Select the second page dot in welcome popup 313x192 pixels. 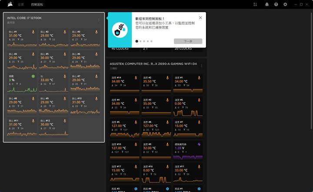pos(140,41)
